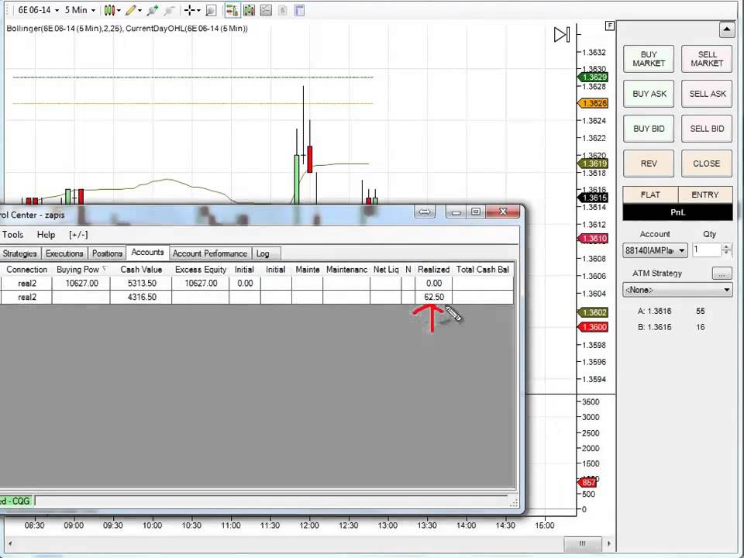Toggle the PnL display bar

point(677,212)
